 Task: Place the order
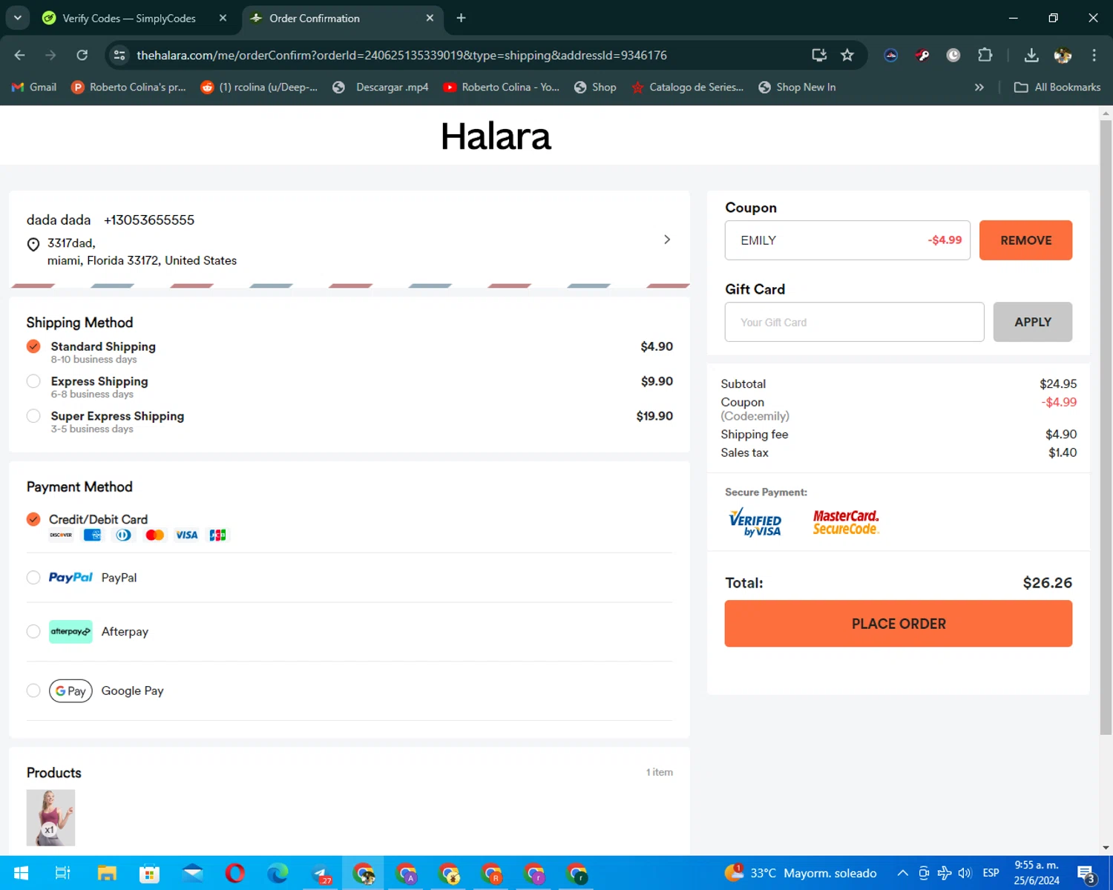coord(899,624)
